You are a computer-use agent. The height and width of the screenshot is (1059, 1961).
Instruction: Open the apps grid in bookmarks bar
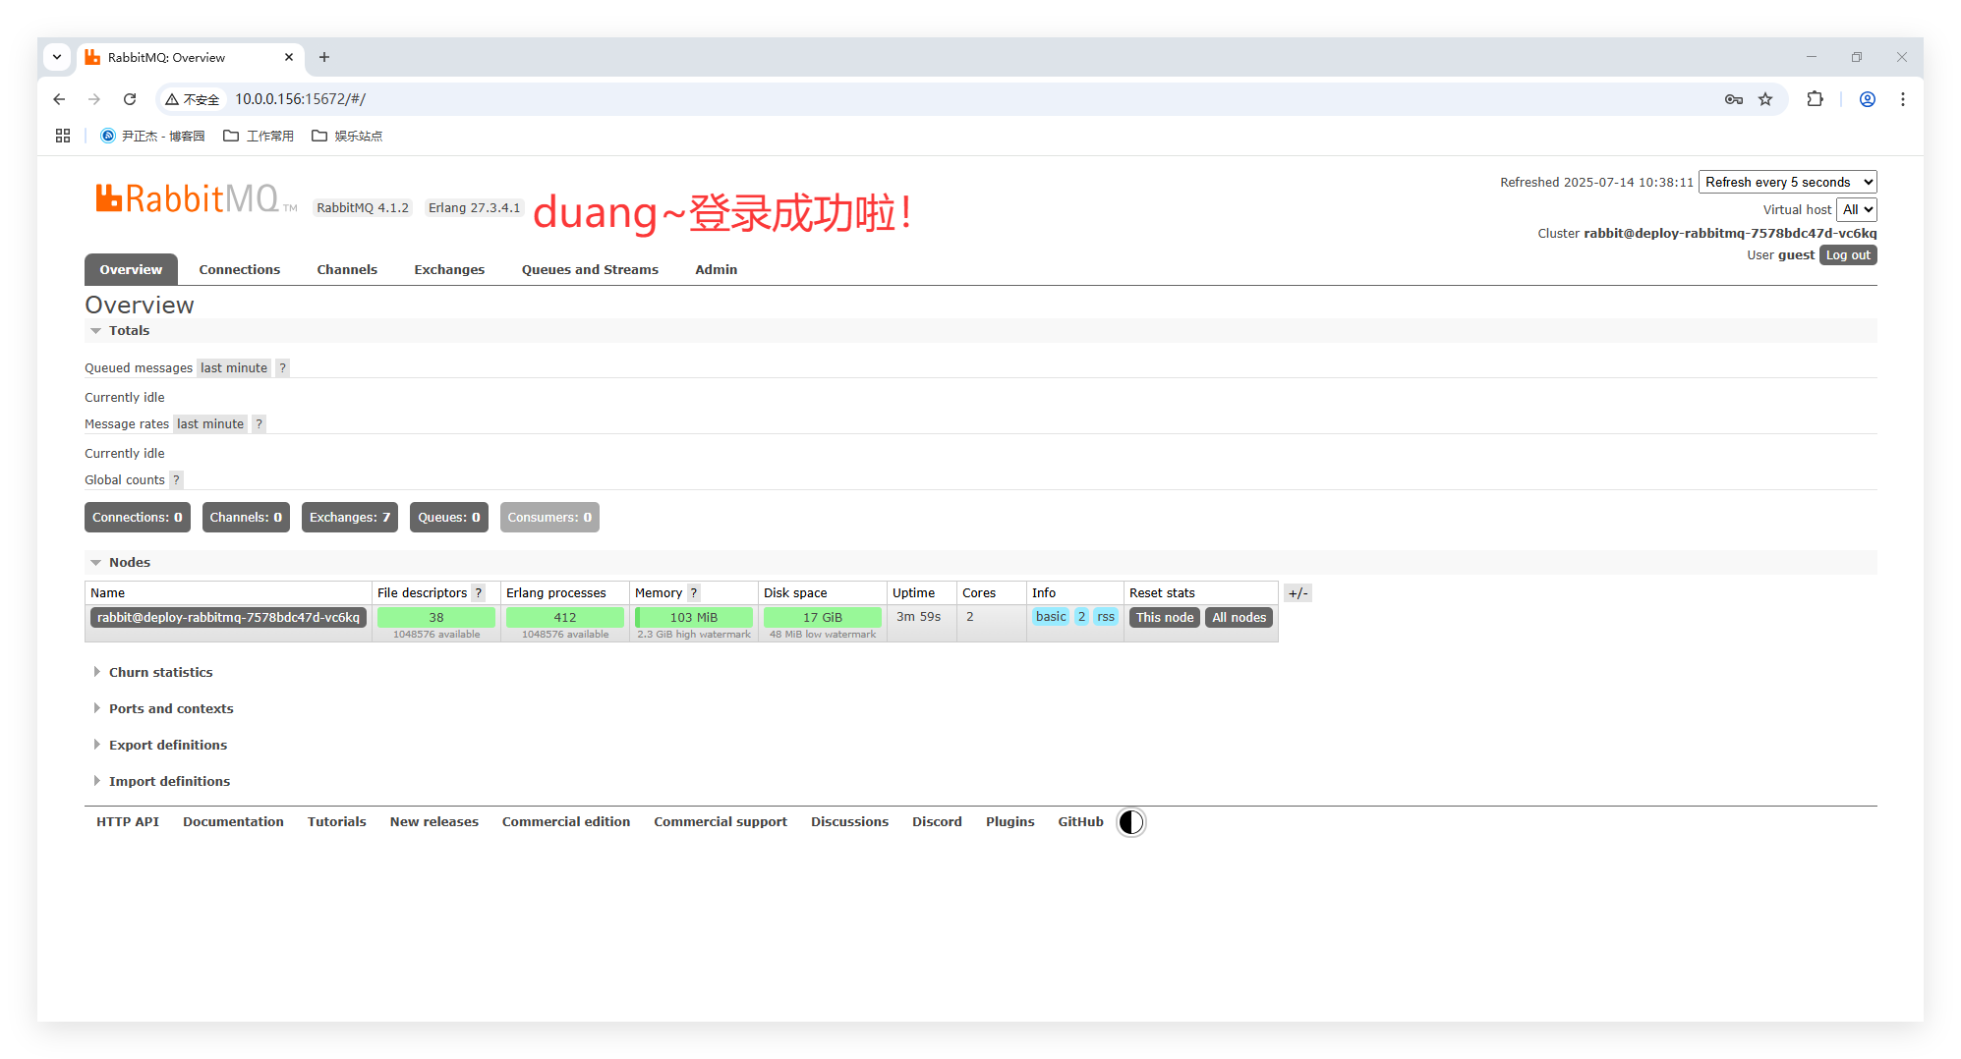tap(63, 136)
